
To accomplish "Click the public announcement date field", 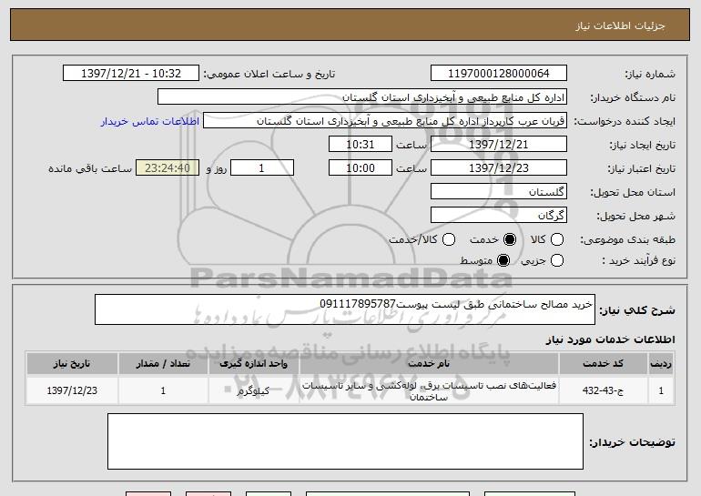I will tap(131, 74).
